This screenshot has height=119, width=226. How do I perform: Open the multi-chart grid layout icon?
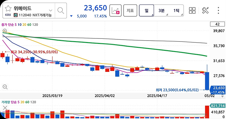click(192, 10)
